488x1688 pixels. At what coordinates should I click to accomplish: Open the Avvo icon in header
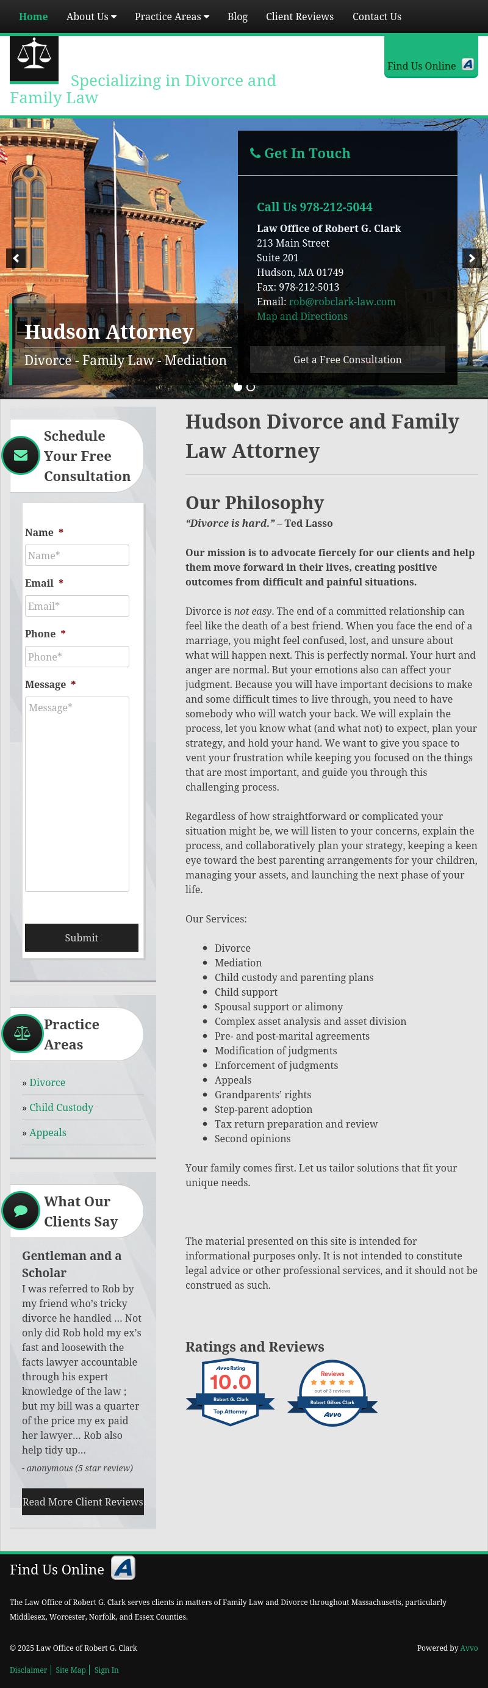[x=467, y=64]
